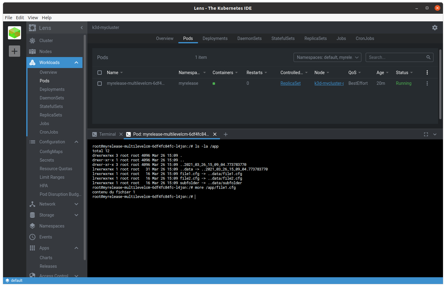Screen dimensions: 446x287
Task: Click the sidebar vertical scrollbar
Action: point(85,147)
